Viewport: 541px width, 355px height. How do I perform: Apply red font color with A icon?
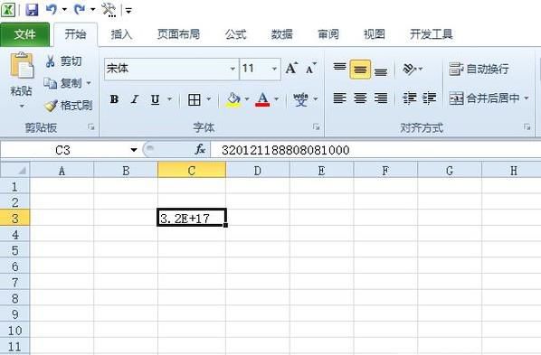click(262, 99)
